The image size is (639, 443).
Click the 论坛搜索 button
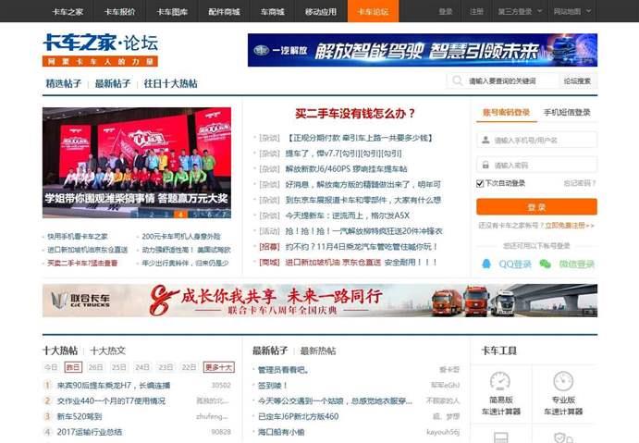[x=577, y=80]
